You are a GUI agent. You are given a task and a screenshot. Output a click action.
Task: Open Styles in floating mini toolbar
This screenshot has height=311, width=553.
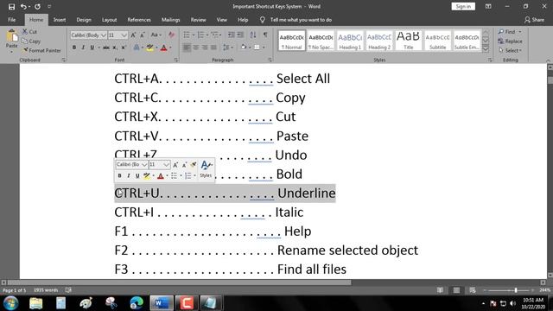tap(206, 169)
